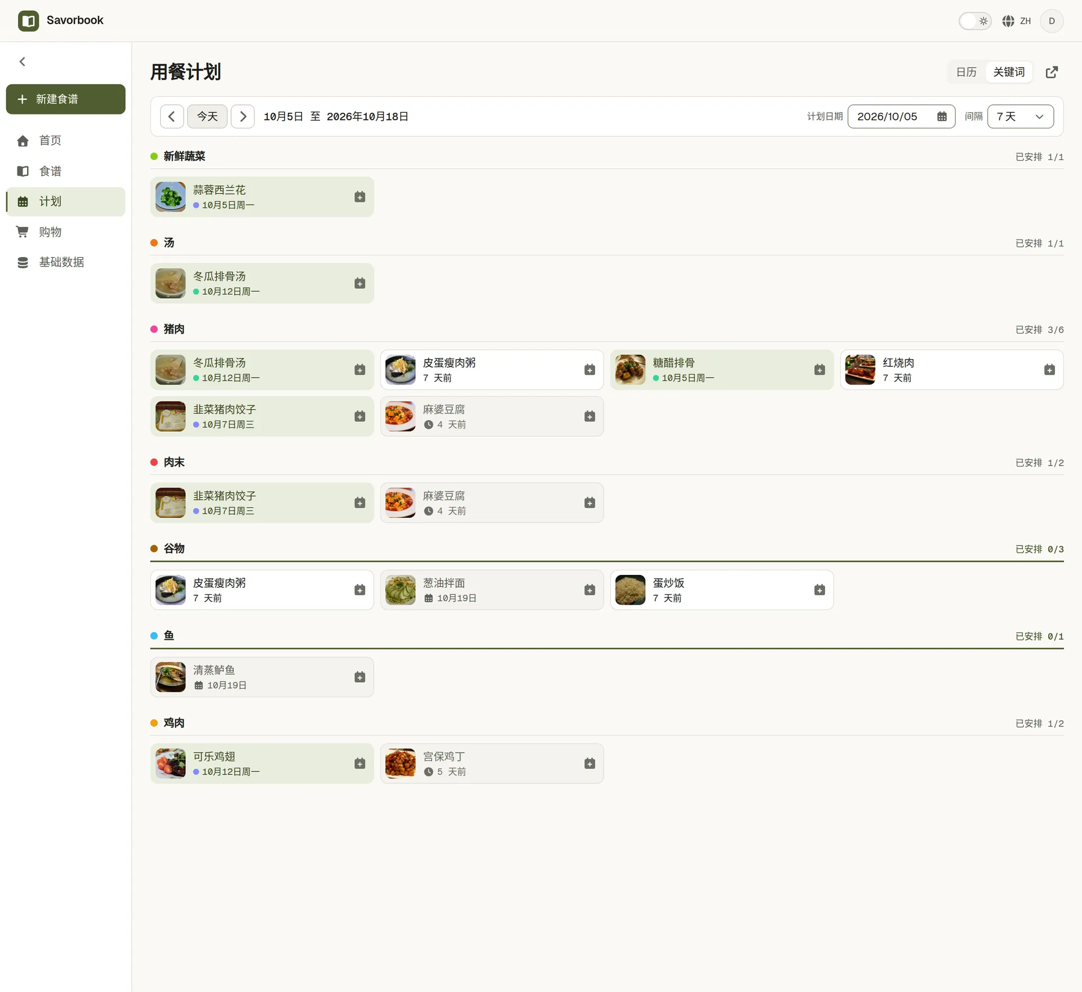Select the 计划 sidebar item
This screenshot has width=1082, height=992.
click(66, 201)
